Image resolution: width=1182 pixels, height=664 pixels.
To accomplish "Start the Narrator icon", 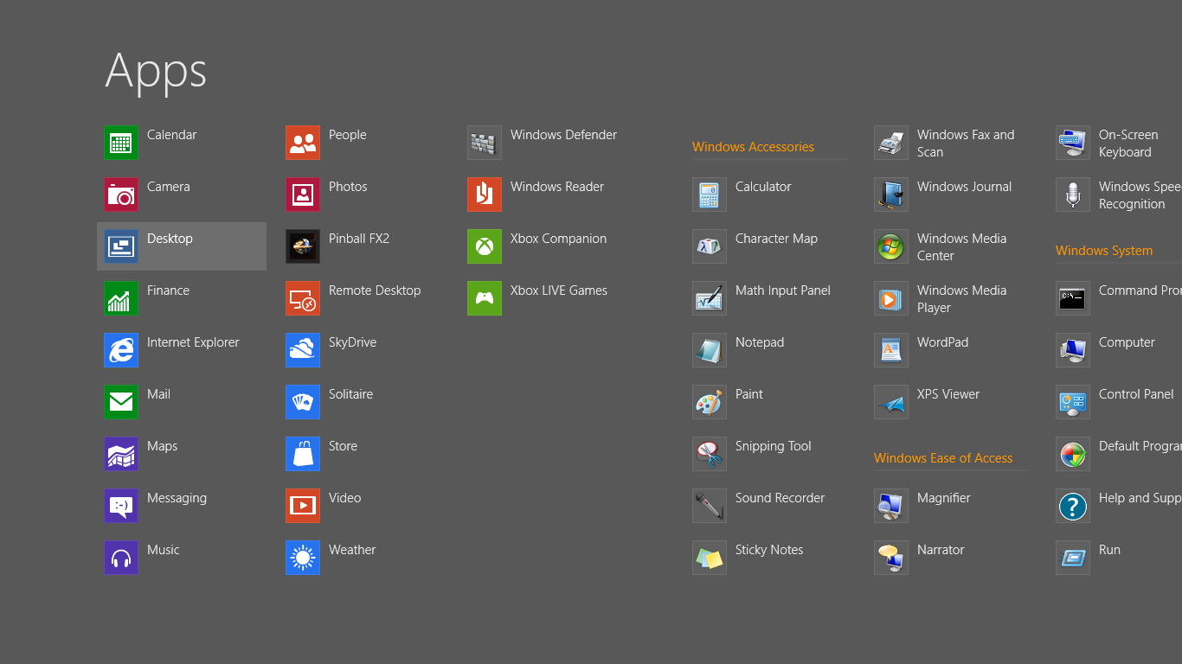I will [x=891, y=558].
